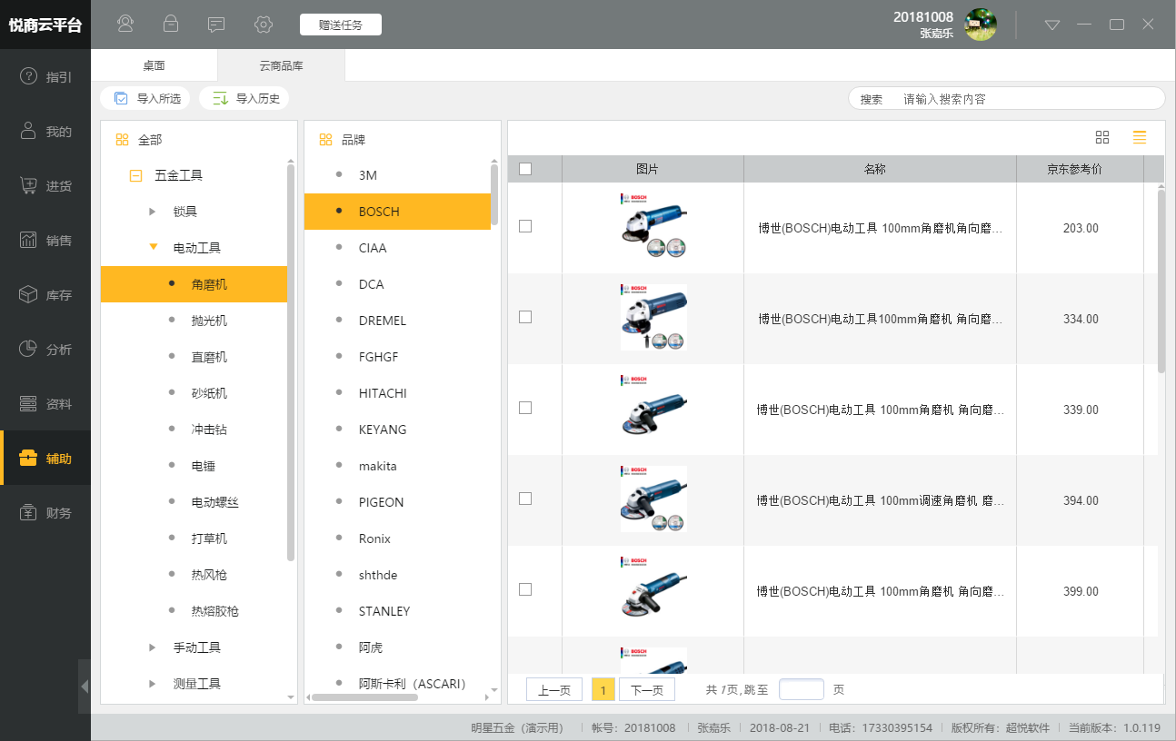
Task: Click the 京东参考价 column header
Action: (x=1080, y=169)
